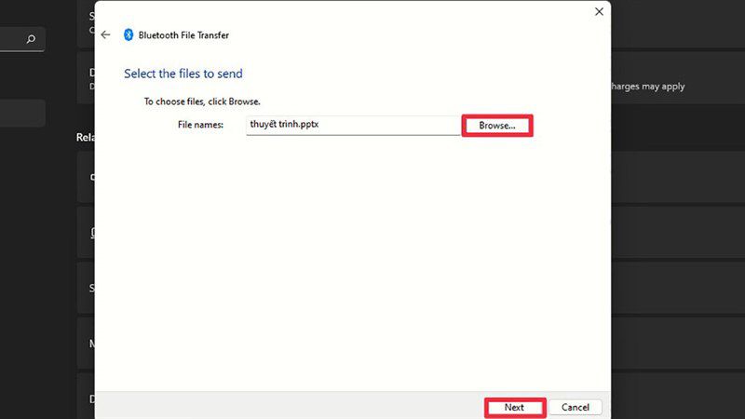The height and width of the screenshot is (419, 745).
Task: Cancel the Bluetooth file transfer
Action: click(575, 407)
